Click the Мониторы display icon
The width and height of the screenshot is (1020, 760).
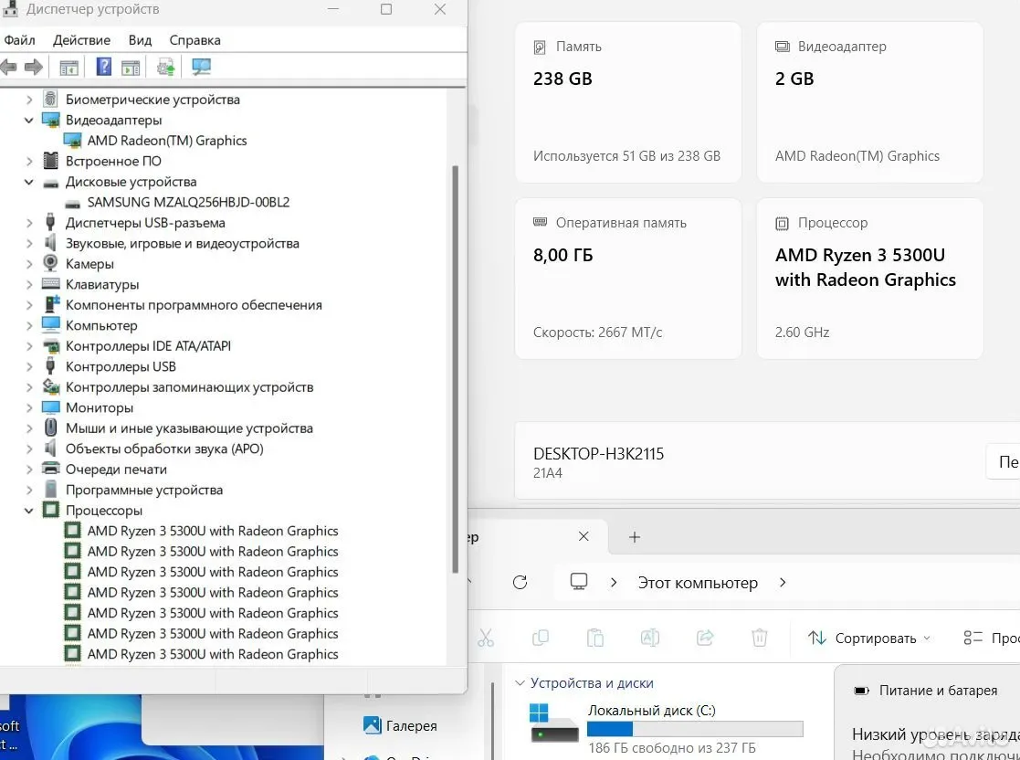51,407
